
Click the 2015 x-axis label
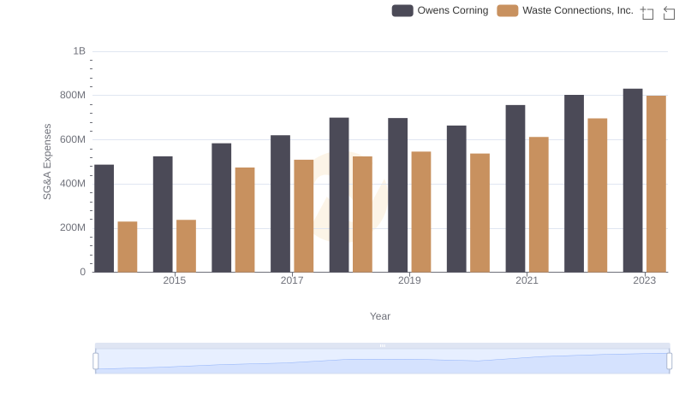175,280
